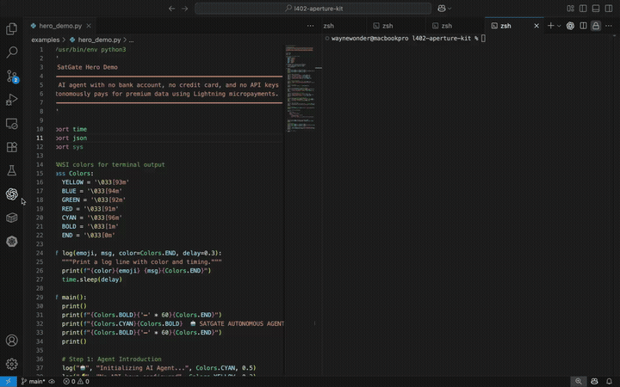
Task: Click the main branch status bar button
Action: click(x=33, y=381)
